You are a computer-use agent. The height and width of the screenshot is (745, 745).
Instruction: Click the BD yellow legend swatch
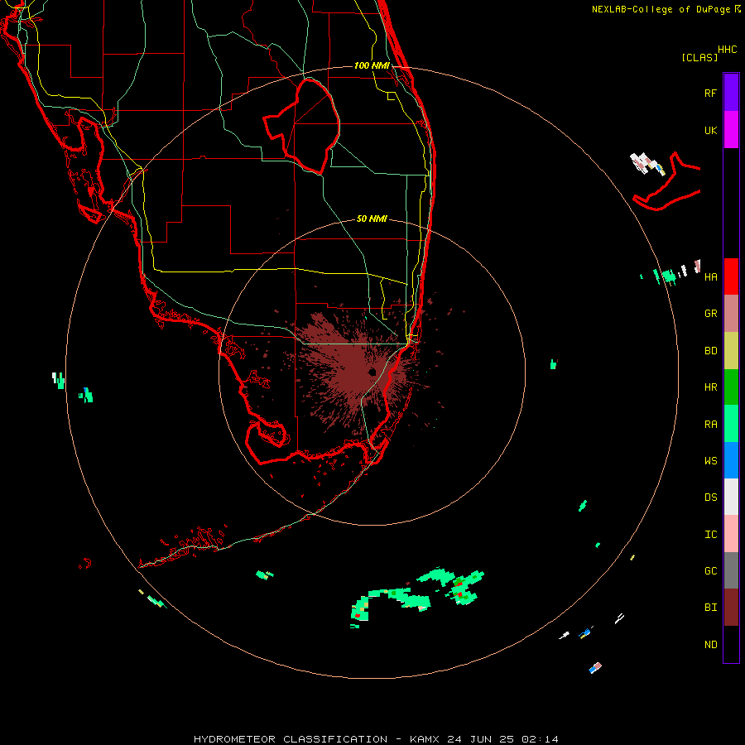[x=731, y=351]
